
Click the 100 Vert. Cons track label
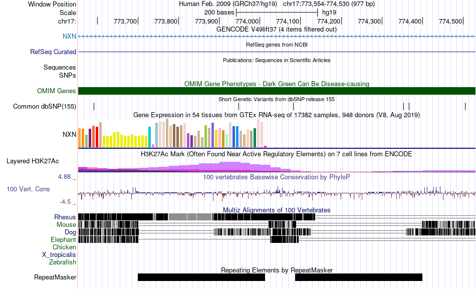28,189
